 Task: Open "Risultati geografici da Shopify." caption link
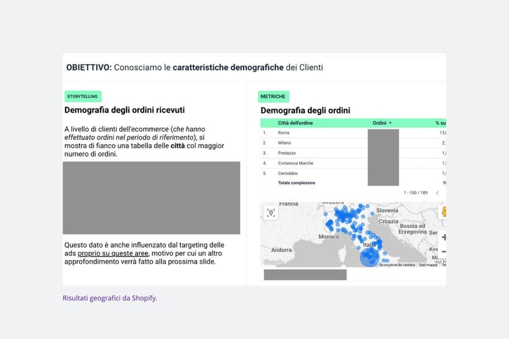(109, 298)
